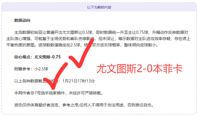The height and width of the screenshot is (117, 199).
Task: Click the red 尤文图斯2-0本菲卡 score text
Action: pos(139,69)
